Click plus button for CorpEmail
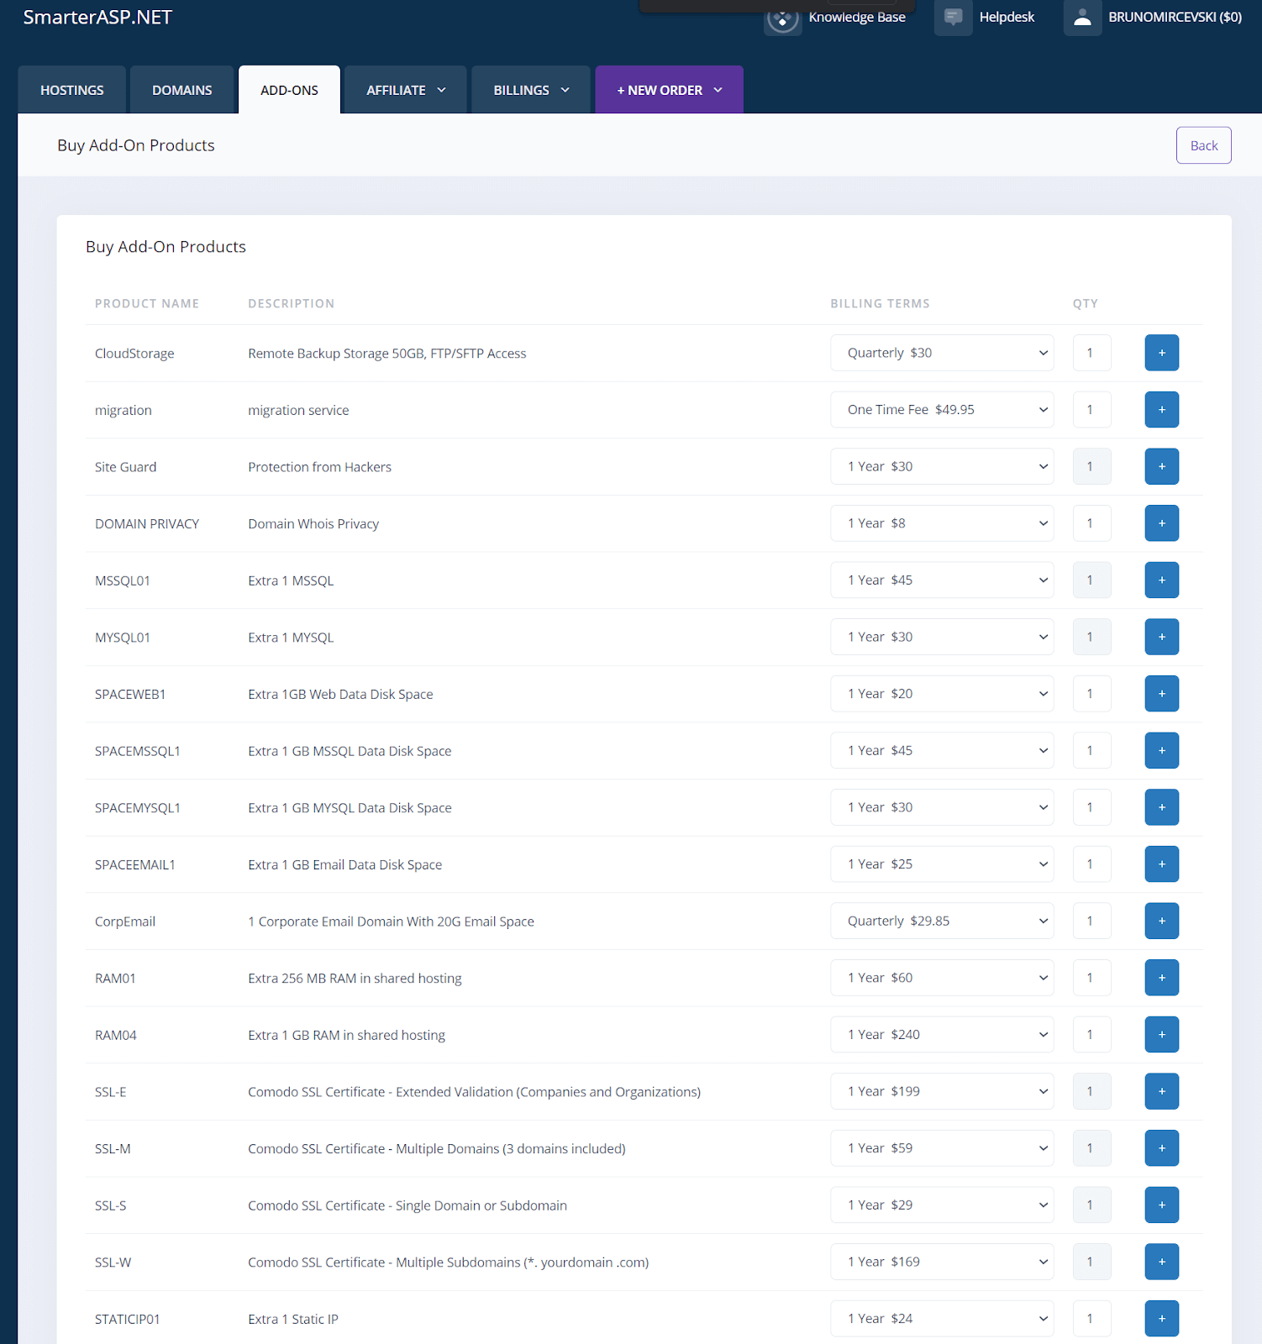Viewport: 1262px width, 1344px height. pyautogui.click(x=1161, y=921)
